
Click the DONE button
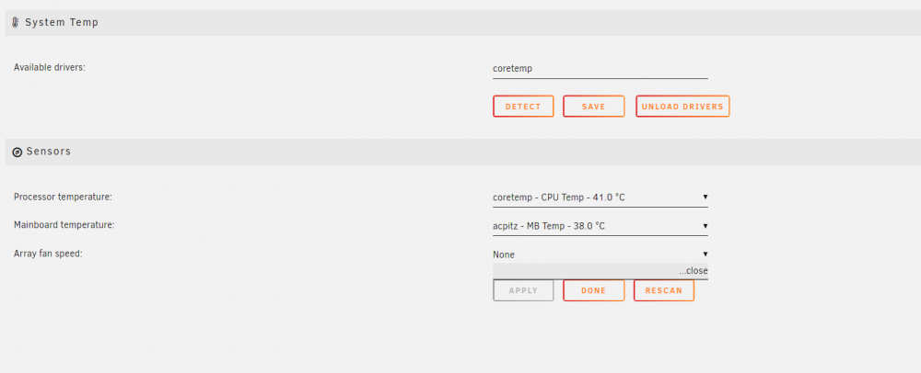593,290
